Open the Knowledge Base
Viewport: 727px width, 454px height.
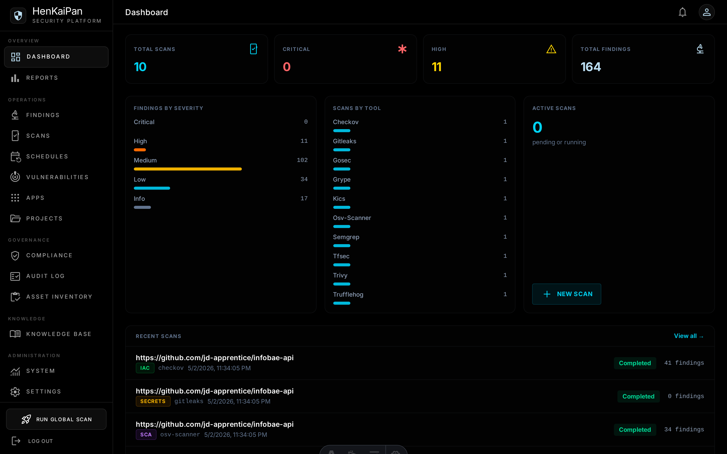[x=56, y=334]
